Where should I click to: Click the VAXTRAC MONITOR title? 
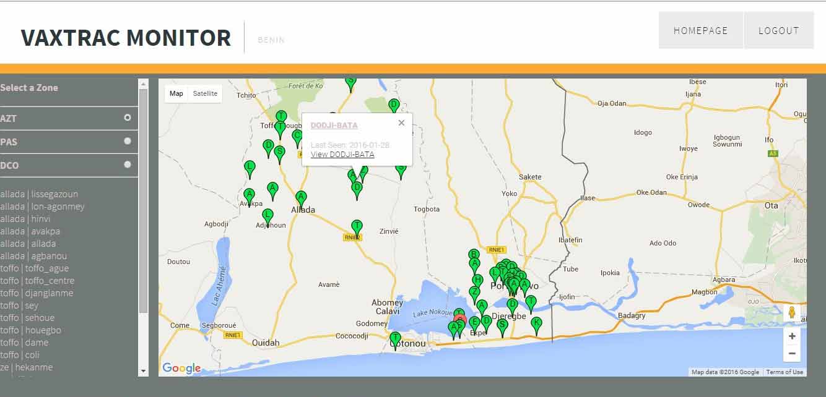[x=126, y=38]
